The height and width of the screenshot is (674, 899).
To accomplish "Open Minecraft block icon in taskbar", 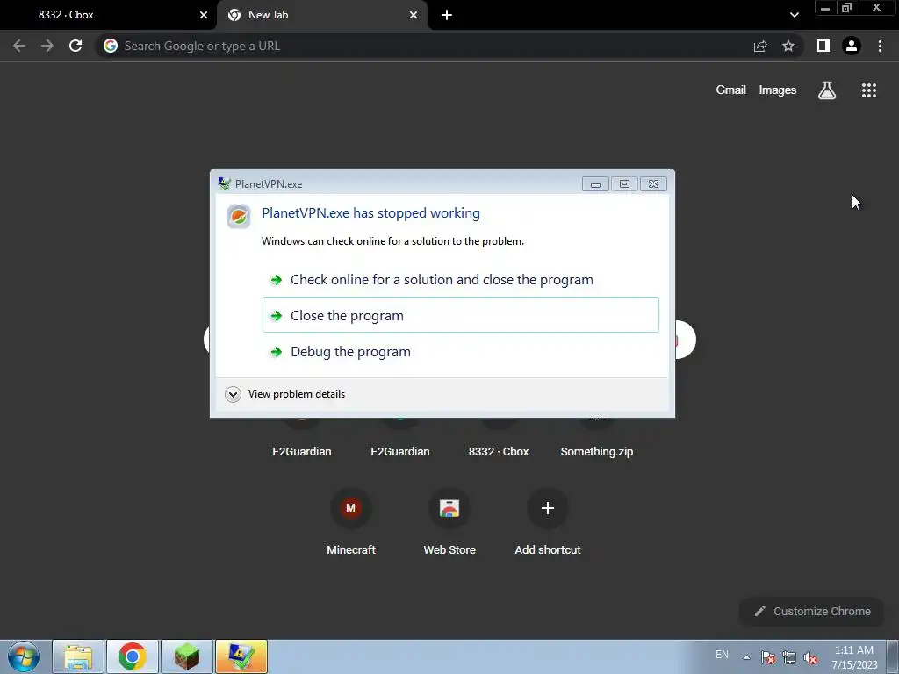I will click(187, 656).
